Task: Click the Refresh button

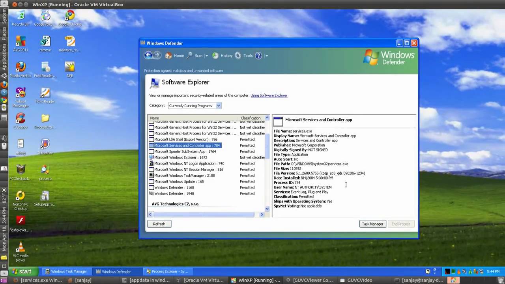Action: click(x=159, y=224)
